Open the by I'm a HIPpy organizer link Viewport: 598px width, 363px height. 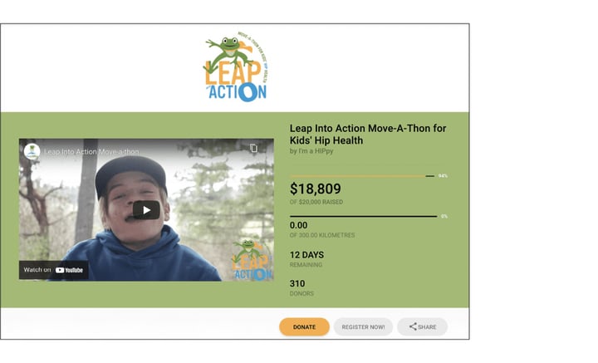point(311,151)
